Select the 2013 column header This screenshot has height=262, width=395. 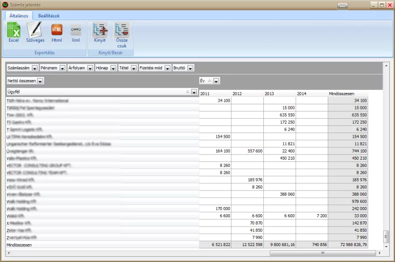click(x=279, y=93)
